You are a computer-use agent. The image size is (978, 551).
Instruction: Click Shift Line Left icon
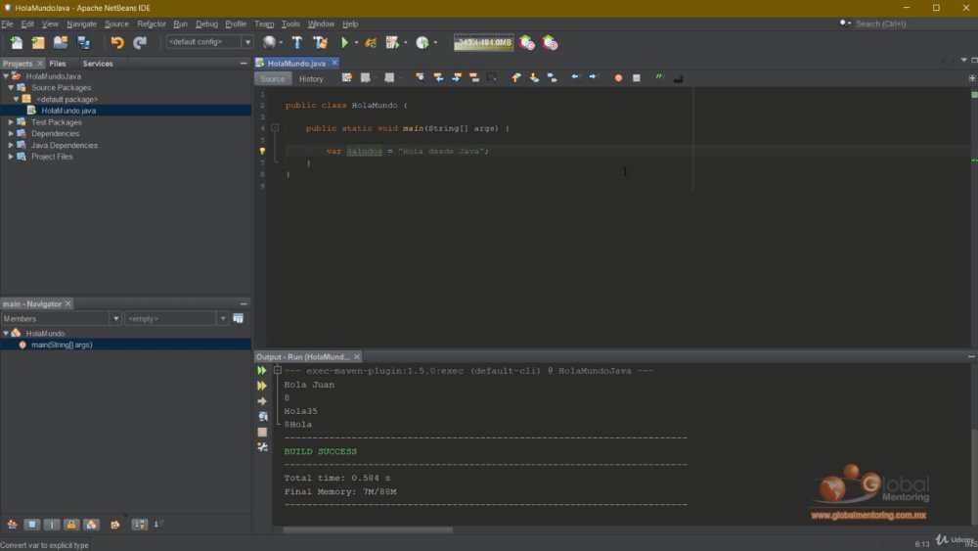(575, 77)
